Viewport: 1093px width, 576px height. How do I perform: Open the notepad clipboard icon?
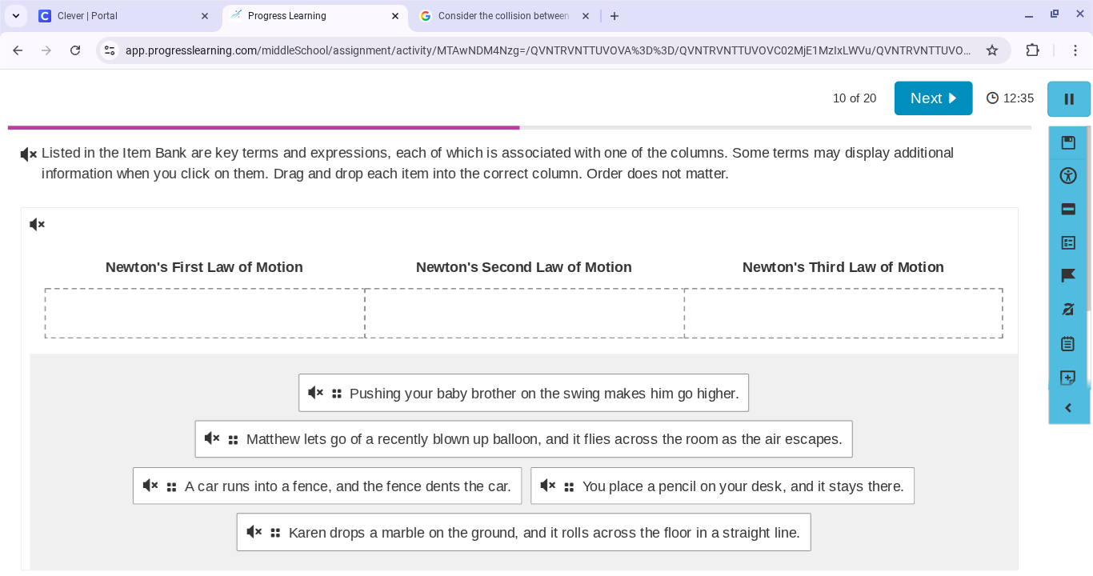1068,344
